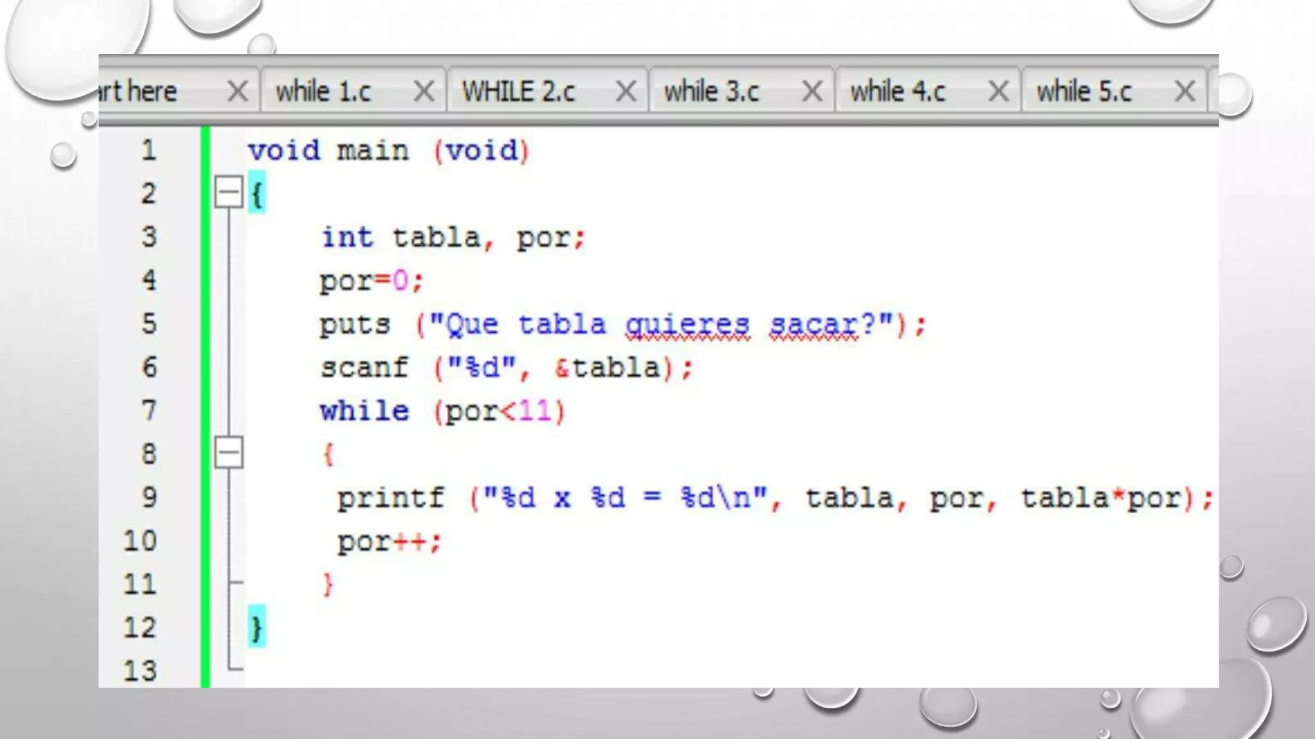Image resolution: width=1315 pixels, height=739 pixels.
Task: Close the 'while 5.c' tab
Action: 1185,91
